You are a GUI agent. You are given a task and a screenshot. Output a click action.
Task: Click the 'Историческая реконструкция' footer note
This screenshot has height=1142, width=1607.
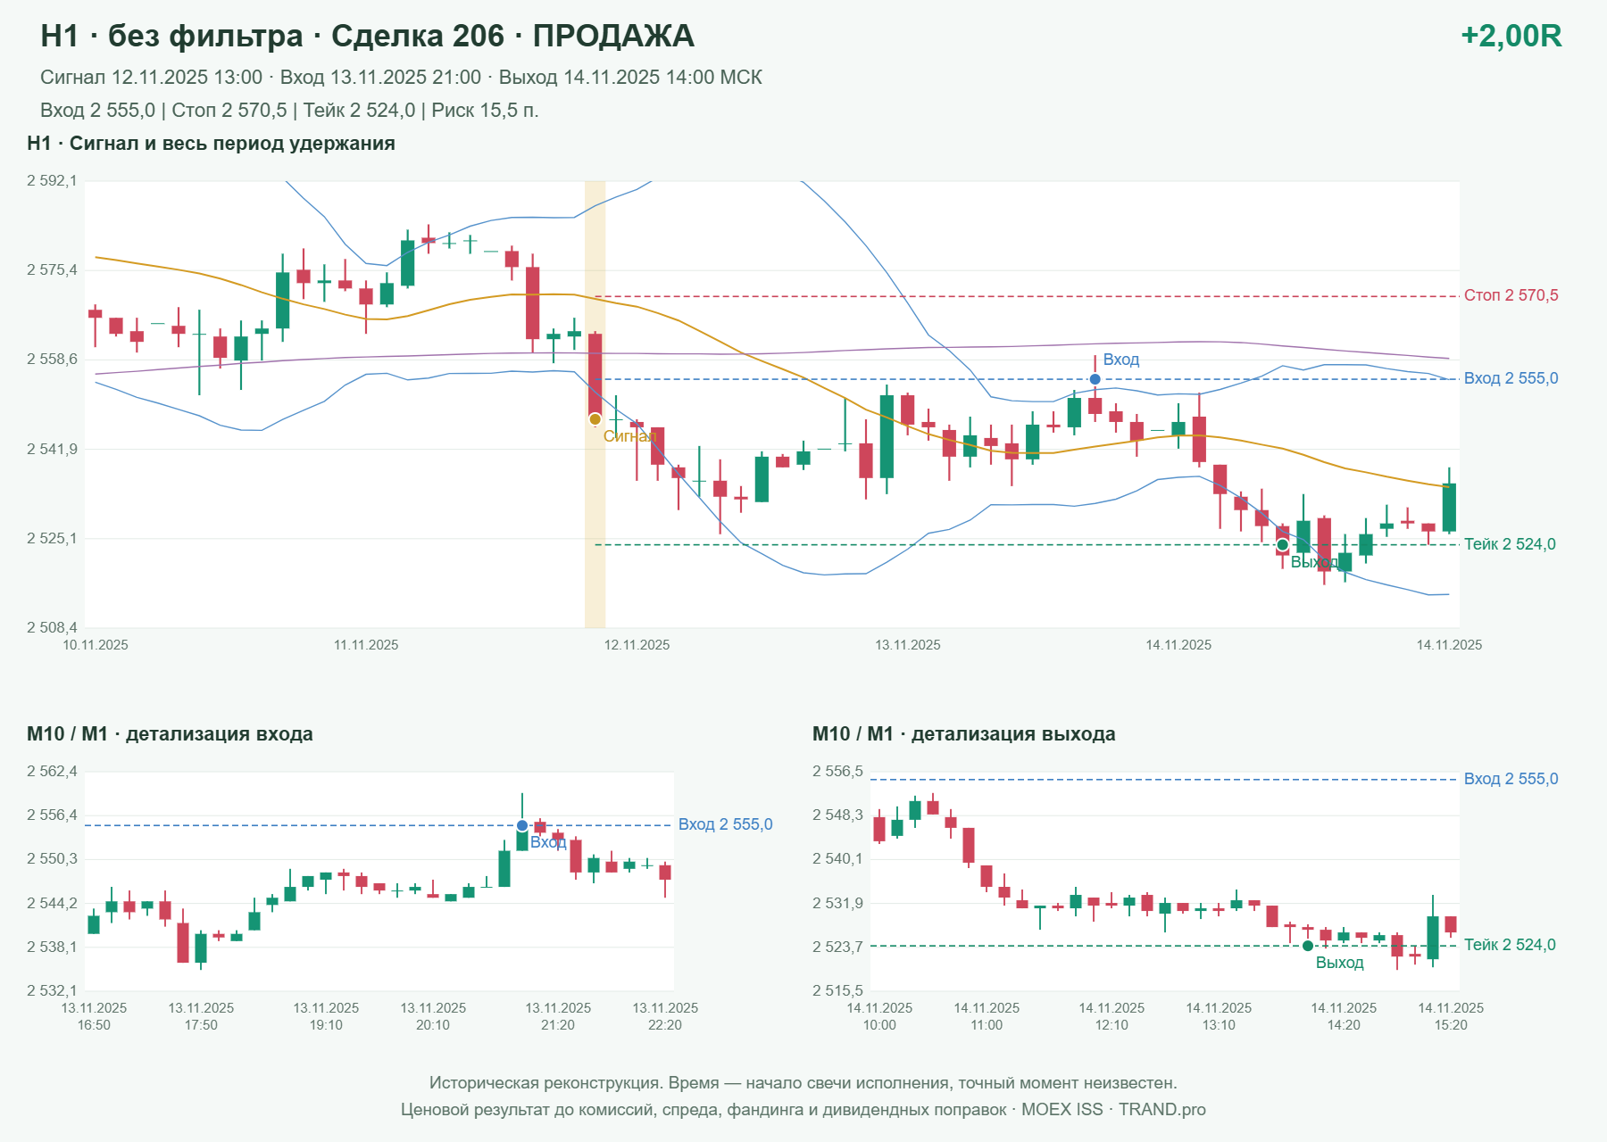(x=803, y=1083)
